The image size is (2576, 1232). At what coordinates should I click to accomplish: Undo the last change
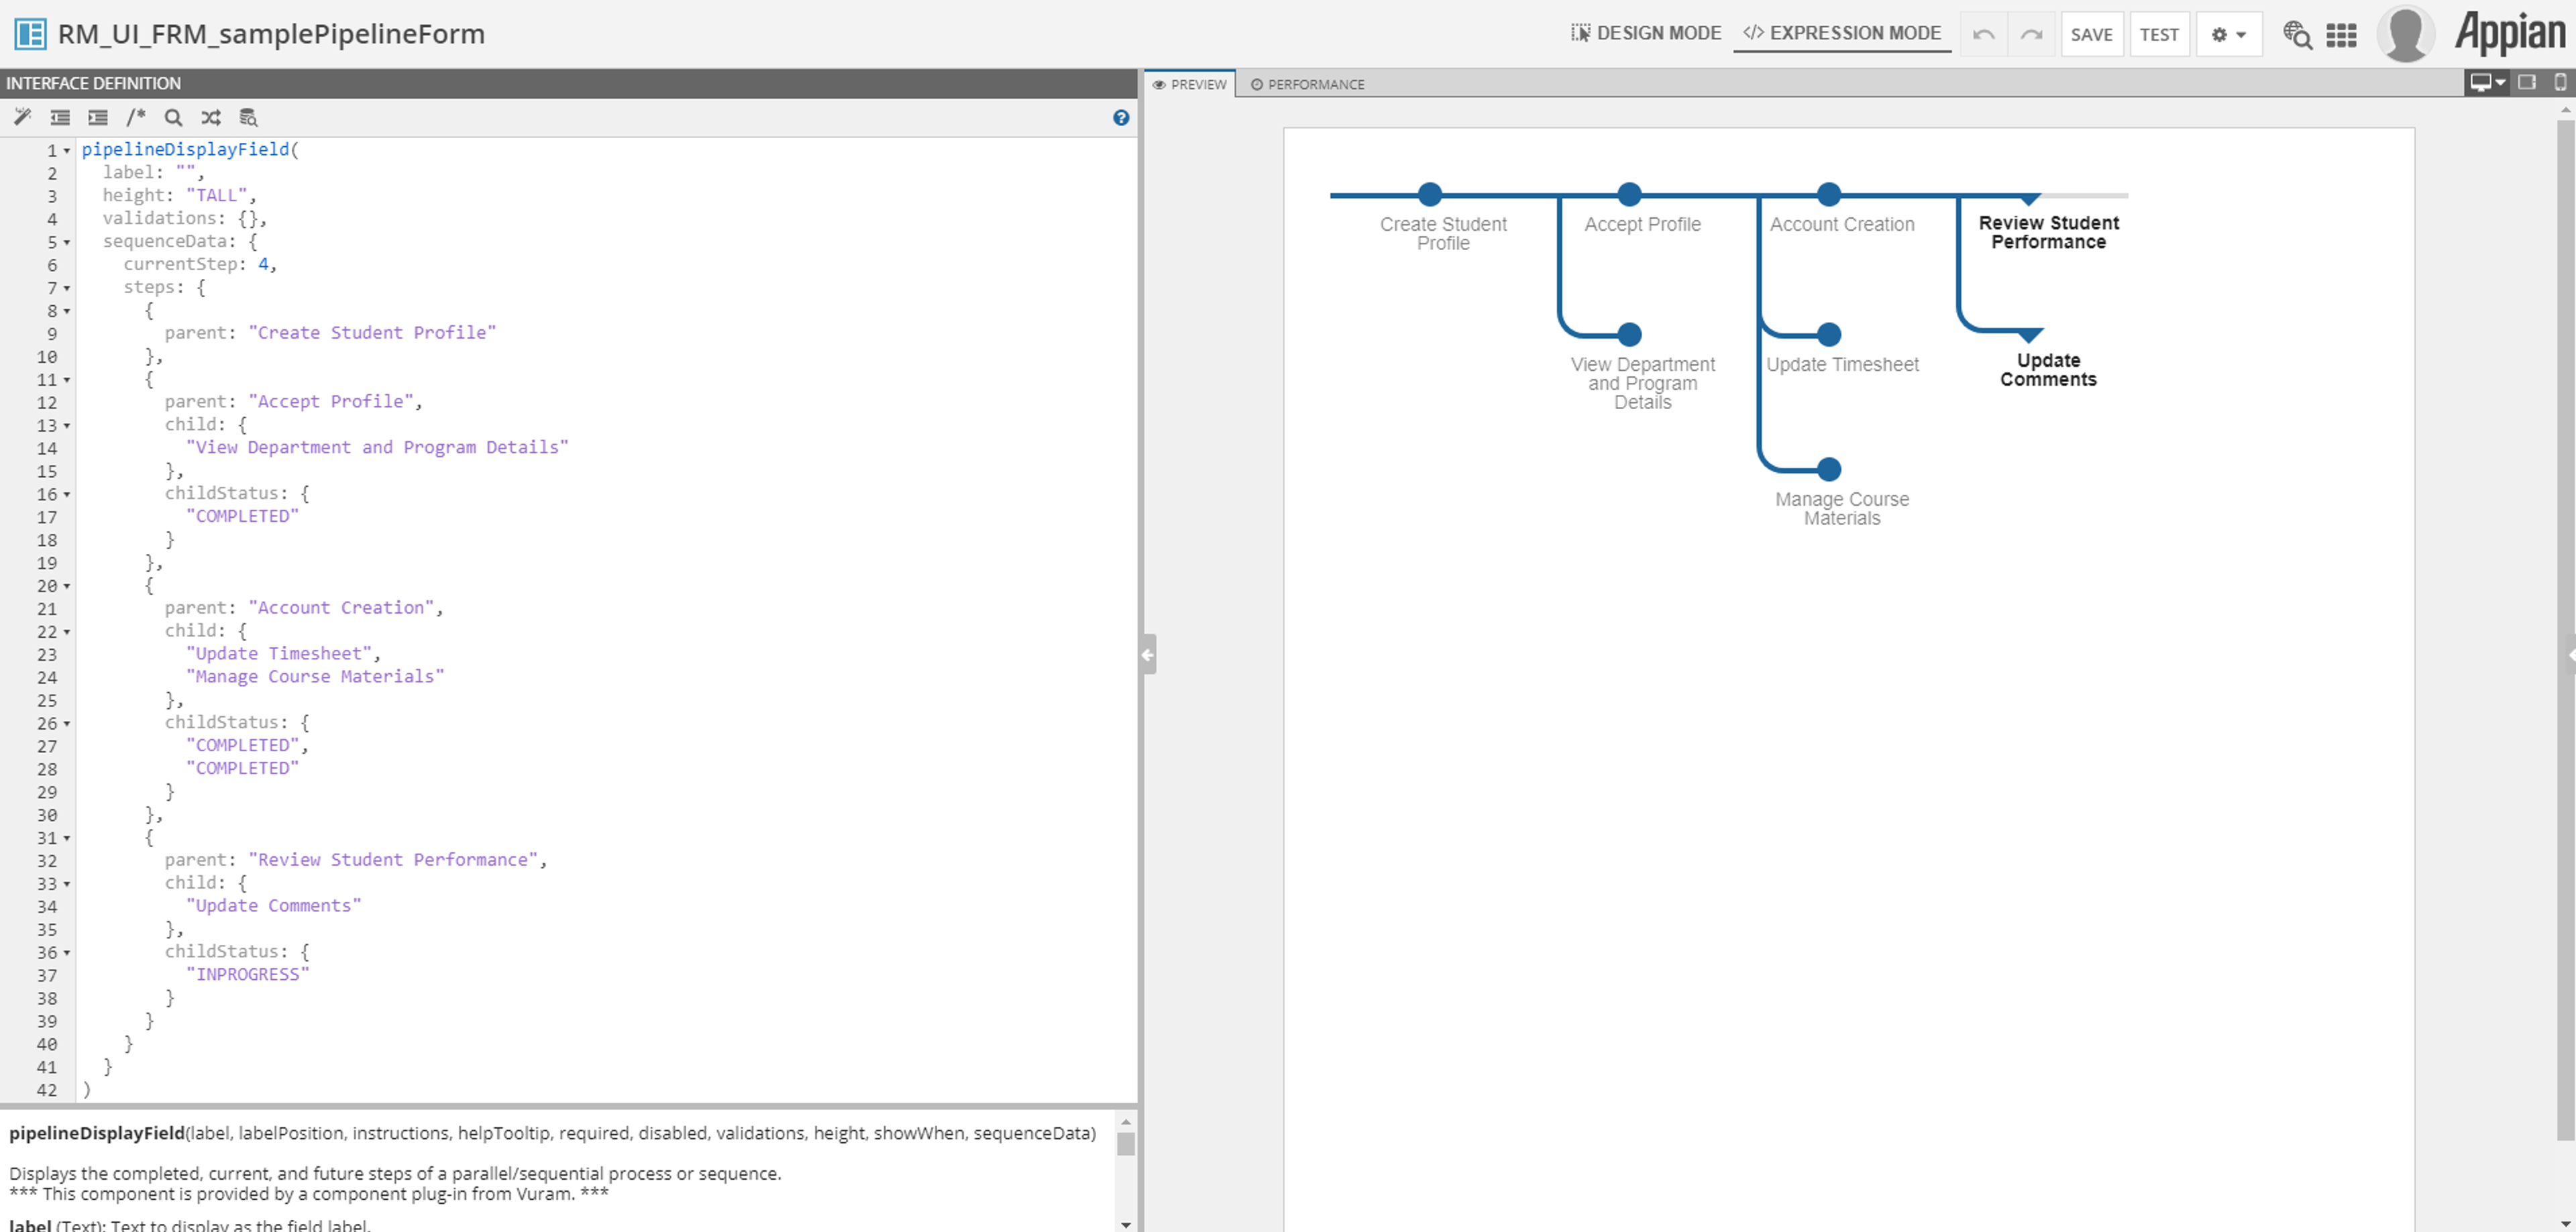coord(1983,34)
